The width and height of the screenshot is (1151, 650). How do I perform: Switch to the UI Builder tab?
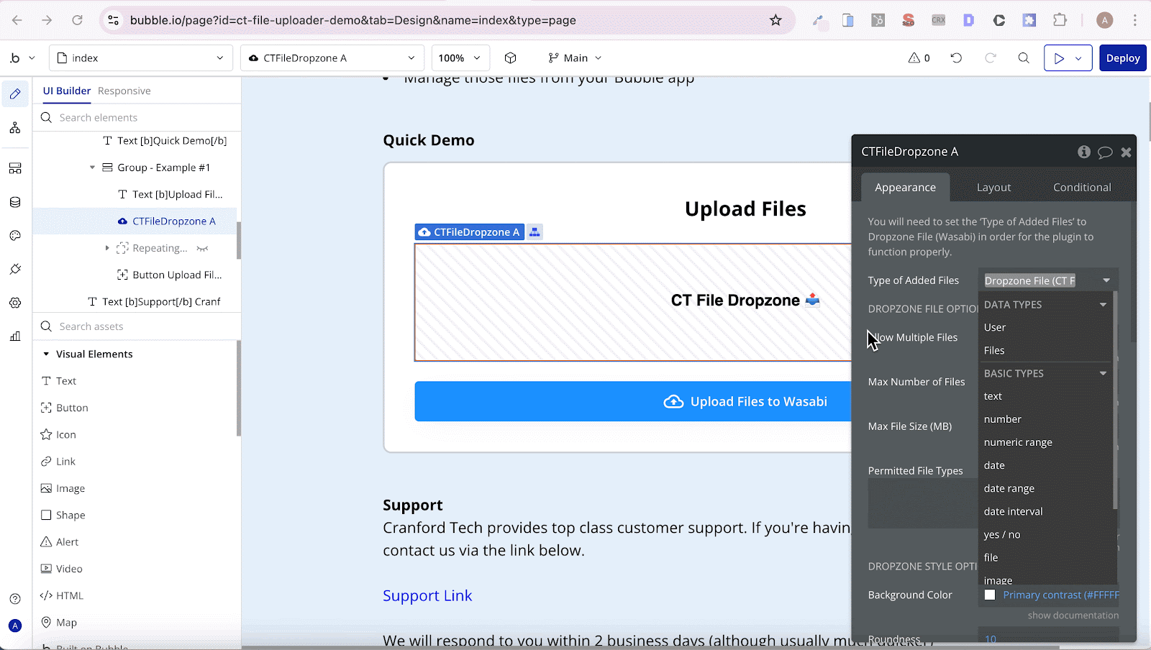pos(66,91)
